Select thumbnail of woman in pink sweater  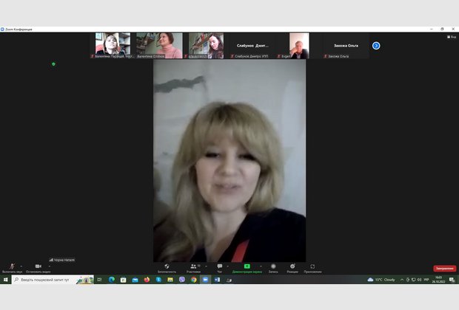(x=159, y=46)
